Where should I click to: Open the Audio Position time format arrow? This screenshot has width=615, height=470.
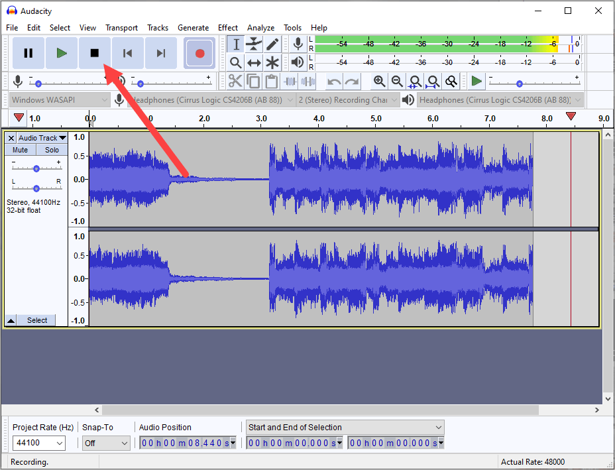(233, 443)
